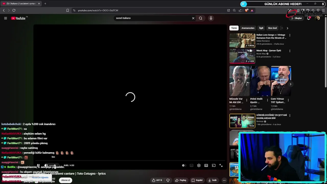Cast video with Play on TV icon
This screenshot has height=184, width=327.
coord(214,166)
